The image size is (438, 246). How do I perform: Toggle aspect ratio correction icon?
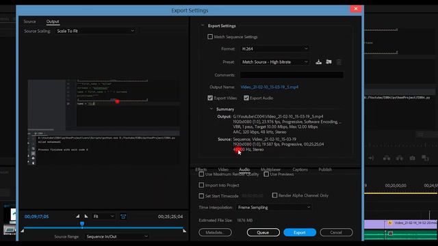pyautogui.click(x=123, y=217)
